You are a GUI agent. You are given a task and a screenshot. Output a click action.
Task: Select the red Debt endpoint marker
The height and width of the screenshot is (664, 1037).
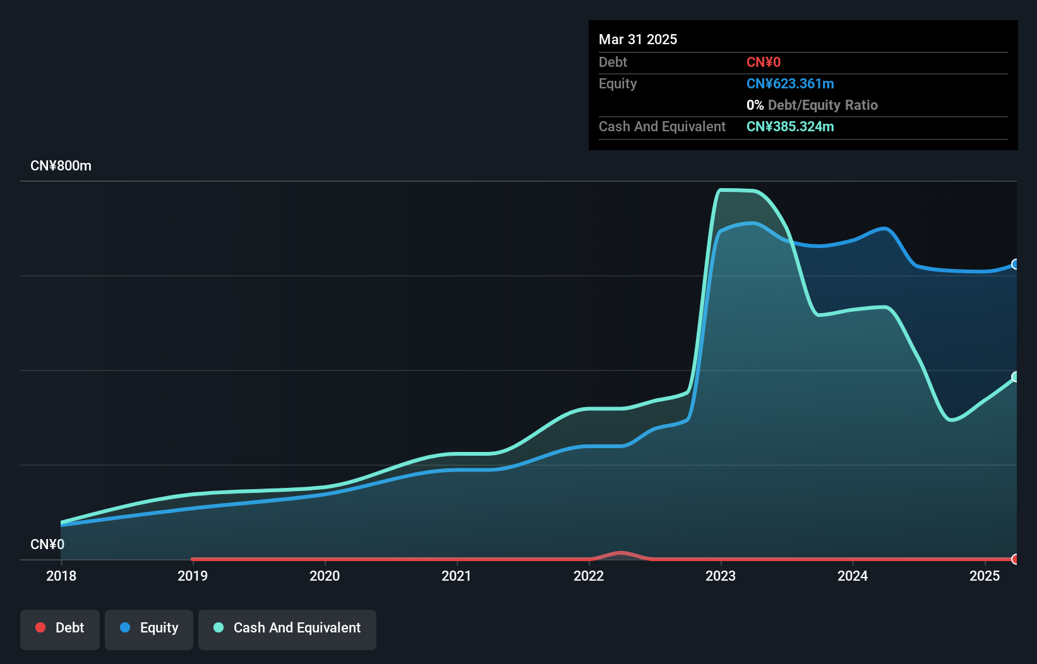click(x=1016, y=559)
